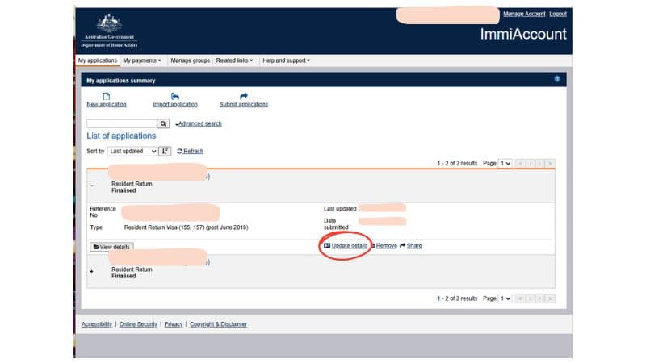Click the Submit applications link
Image resolution: width=646 pixels, height=363 pixels.
(244, 105)
